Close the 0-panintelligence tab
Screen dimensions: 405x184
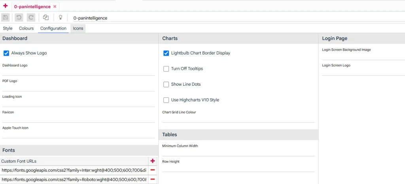55,7
